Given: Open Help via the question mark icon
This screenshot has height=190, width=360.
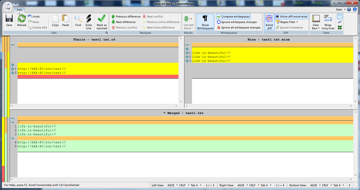Looking at the screenshot, I should tap(349, 9).
